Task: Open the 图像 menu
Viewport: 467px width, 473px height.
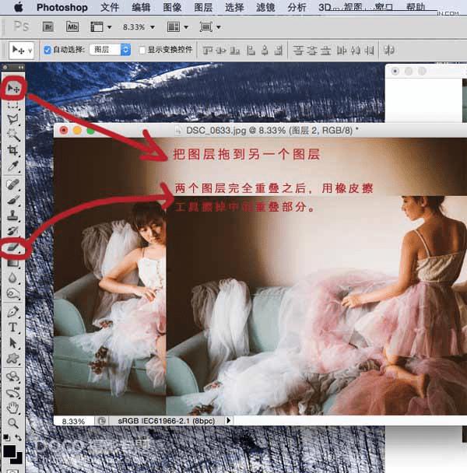Action: point(172,7)
